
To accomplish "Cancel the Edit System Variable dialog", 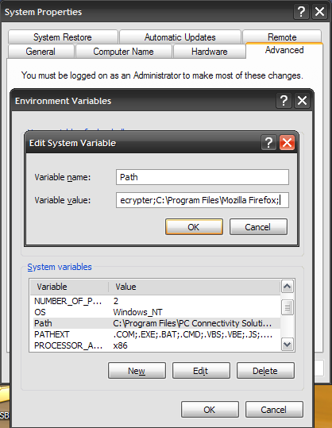I will pyautogui.click(x=258, y=227).
